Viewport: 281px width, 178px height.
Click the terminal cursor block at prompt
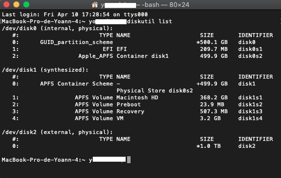click(x=129, y=160)
